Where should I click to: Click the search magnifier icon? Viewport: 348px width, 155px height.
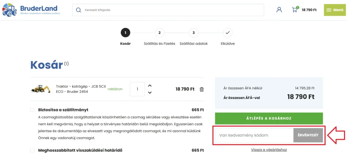(79, 10)
